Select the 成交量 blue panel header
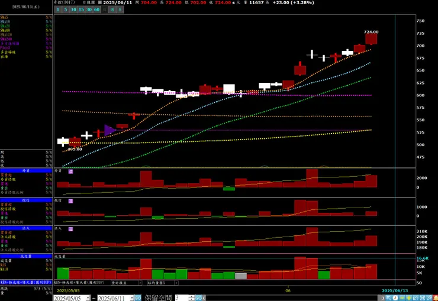Screen dimensions: 438x301 point(26,256)
